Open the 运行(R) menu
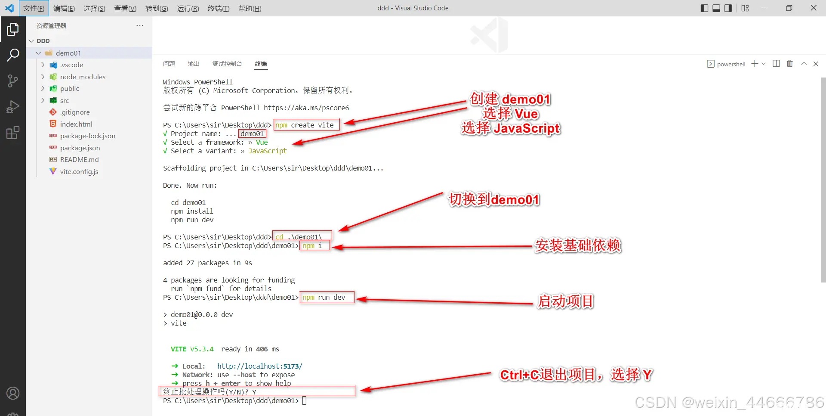The width and height of the screenshot is (826, 416). click(188, 8)
